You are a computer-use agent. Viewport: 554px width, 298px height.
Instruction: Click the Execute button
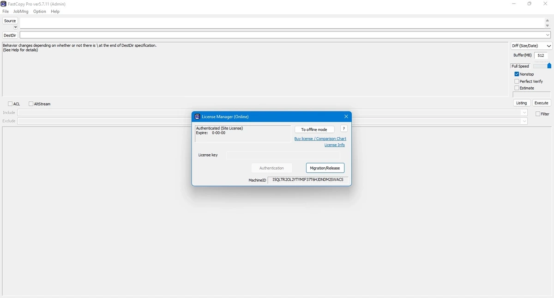(542, 103)
